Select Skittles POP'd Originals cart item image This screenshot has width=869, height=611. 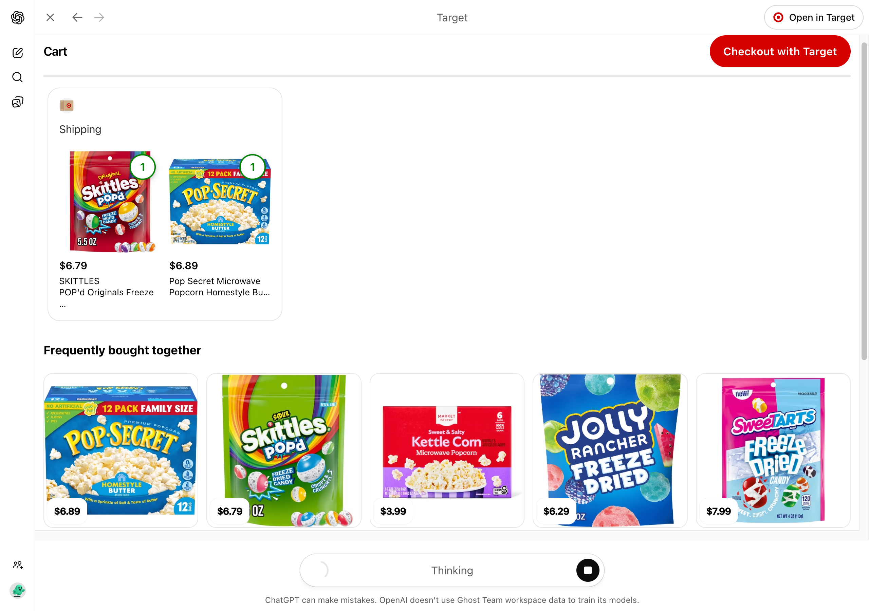click(x=110, y=202)
